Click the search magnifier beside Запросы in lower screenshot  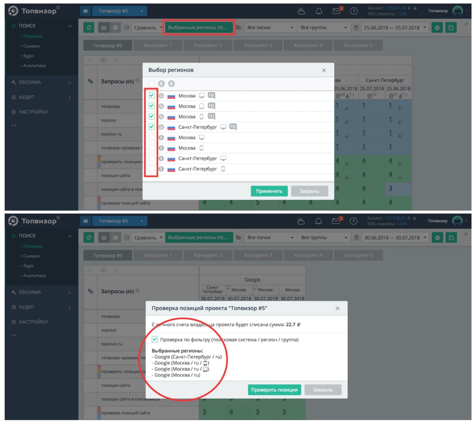pyautogui.click(x=138, y=291)
